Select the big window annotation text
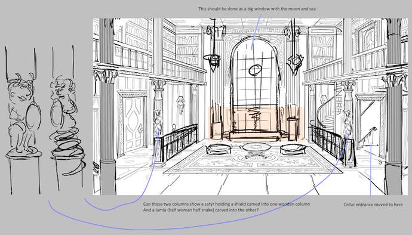Screen dimensions: 412x235 [257, 9]
